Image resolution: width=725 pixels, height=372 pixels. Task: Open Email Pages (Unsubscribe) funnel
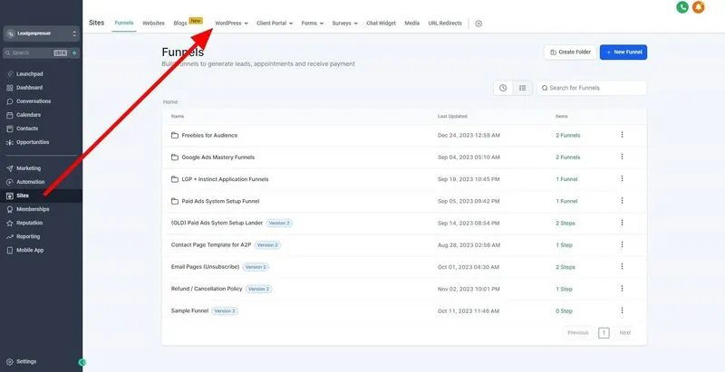point(206,267)
